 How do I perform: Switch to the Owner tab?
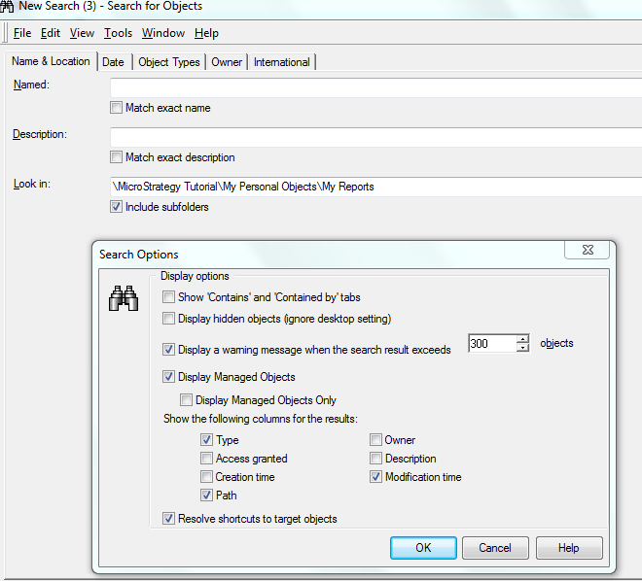click(227, 62)
